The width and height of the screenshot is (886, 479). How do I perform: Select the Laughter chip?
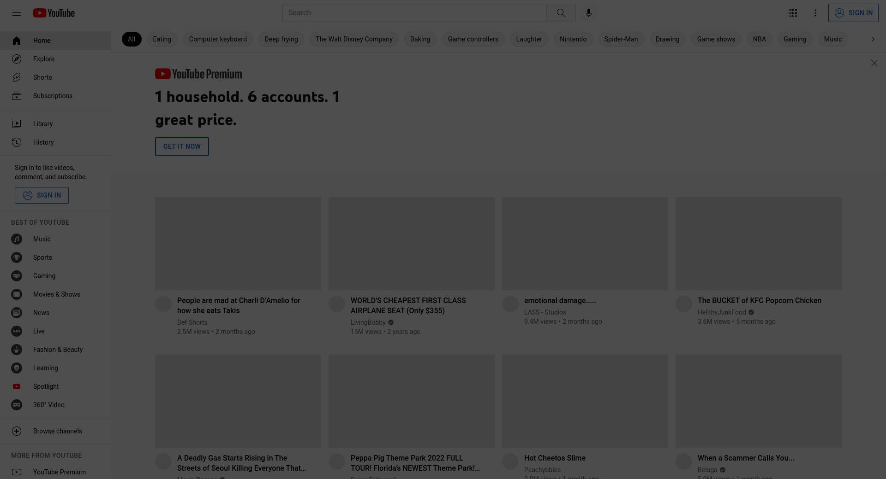529,39
